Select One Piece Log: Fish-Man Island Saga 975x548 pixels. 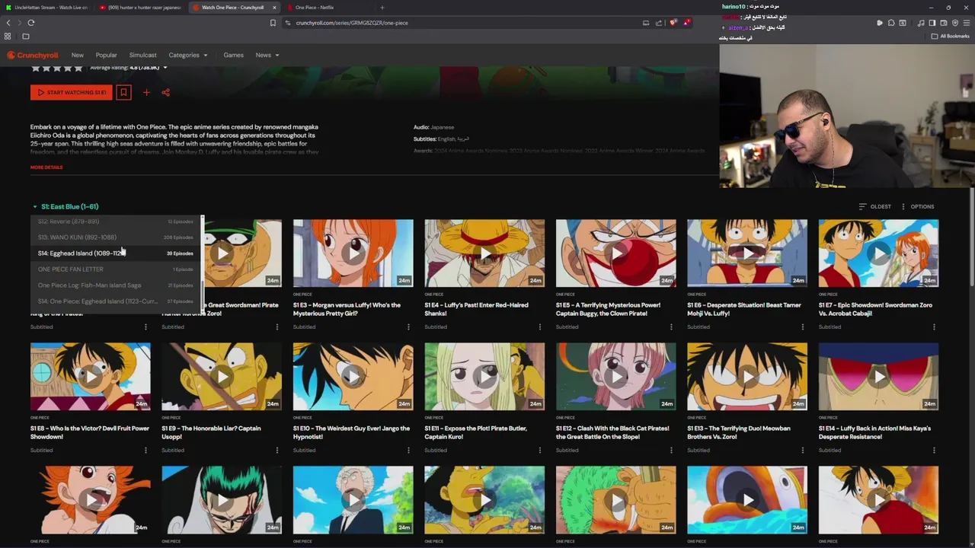116,285
